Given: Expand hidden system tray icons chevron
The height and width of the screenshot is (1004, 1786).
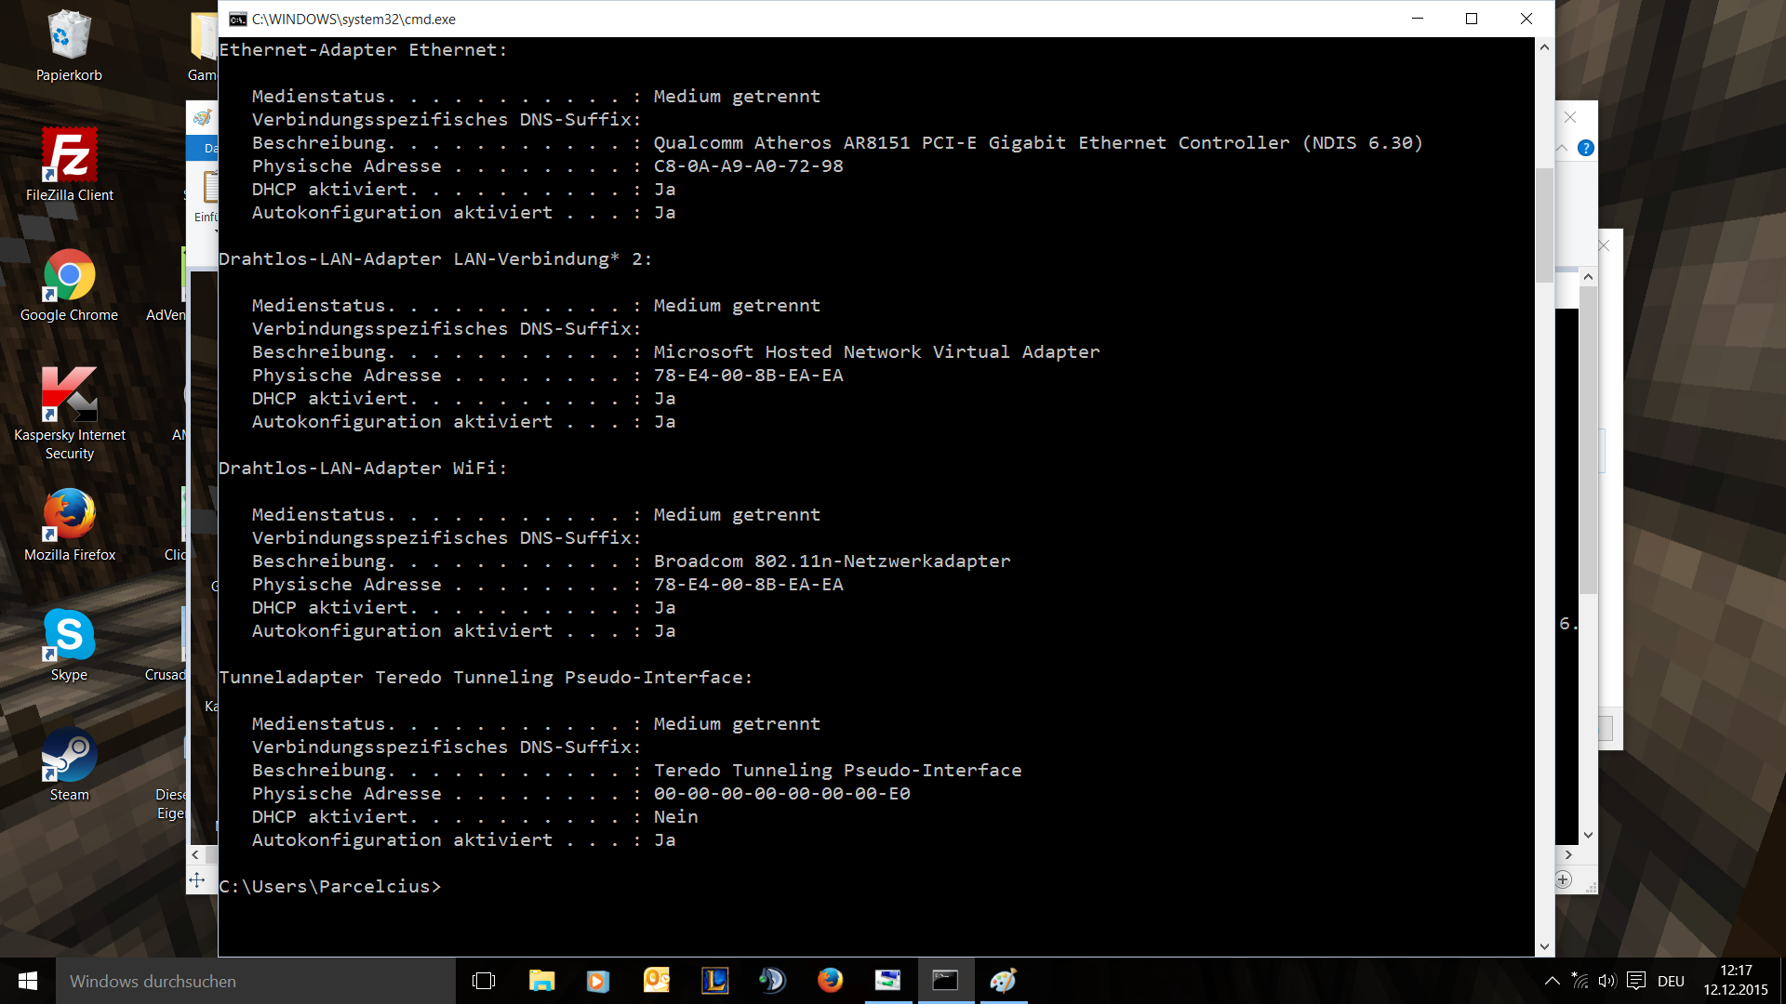Looking at the screenshot, I should point(1552,981).
